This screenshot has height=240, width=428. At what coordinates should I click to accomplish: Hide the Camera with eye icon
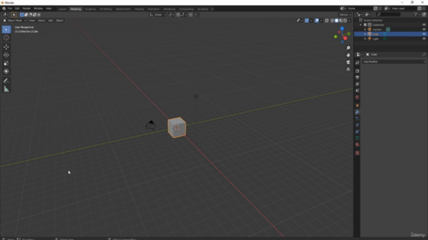[x=424, y=29]
